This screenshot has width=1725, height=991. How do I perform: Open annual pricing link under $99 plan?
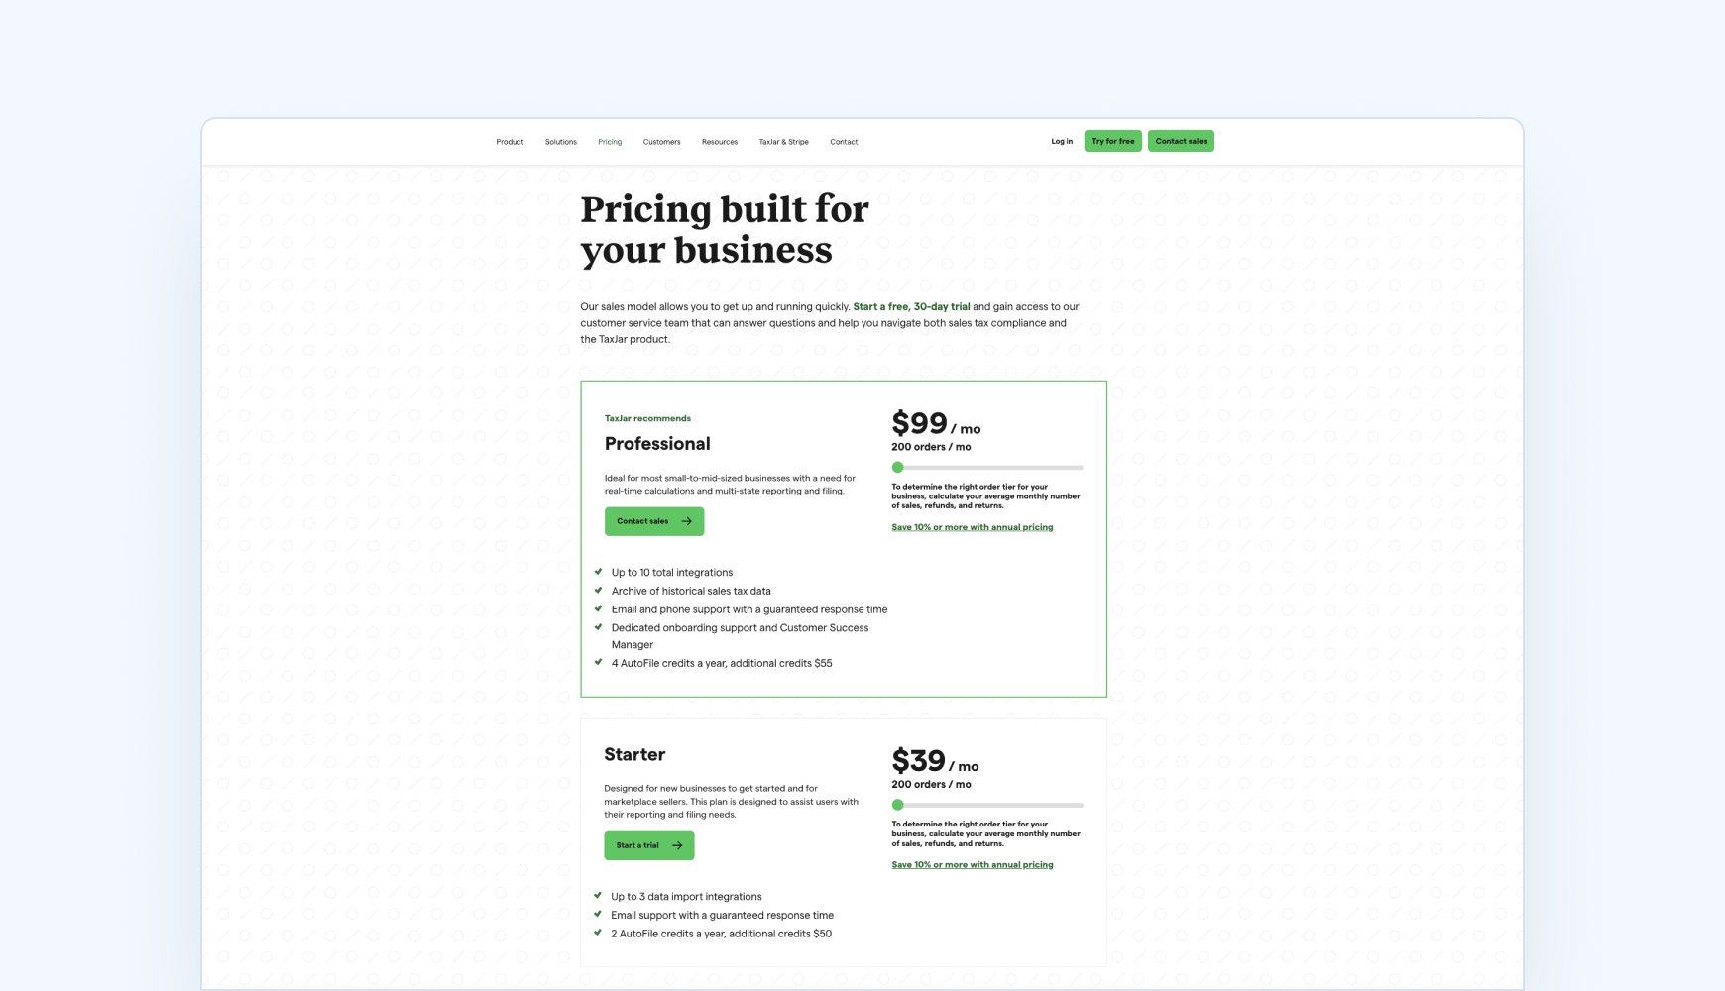coord(972,527)
